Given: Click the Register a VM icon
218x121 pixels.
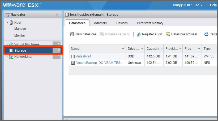Looking at the screenshot, I should point(139,34).
